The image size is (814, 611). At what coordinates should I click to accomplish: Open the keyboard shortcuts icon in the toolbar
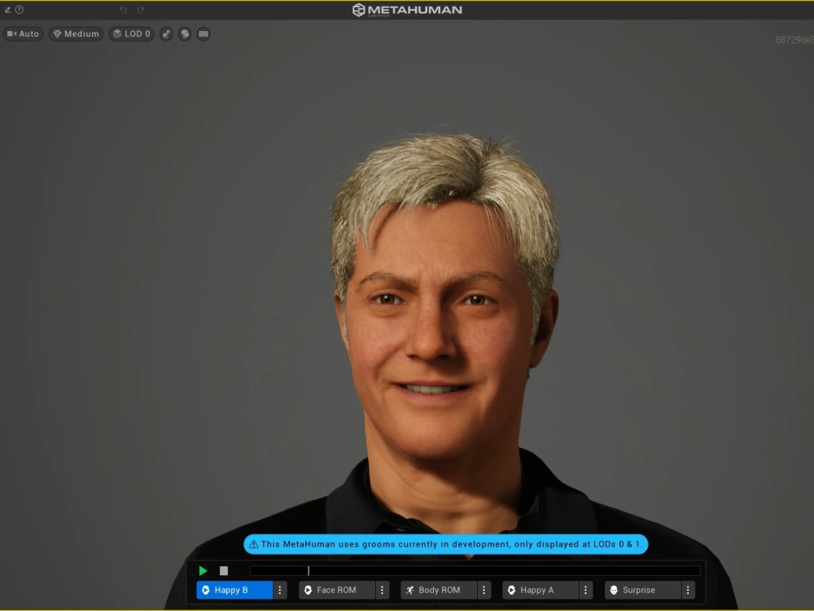tap(202, 34)
